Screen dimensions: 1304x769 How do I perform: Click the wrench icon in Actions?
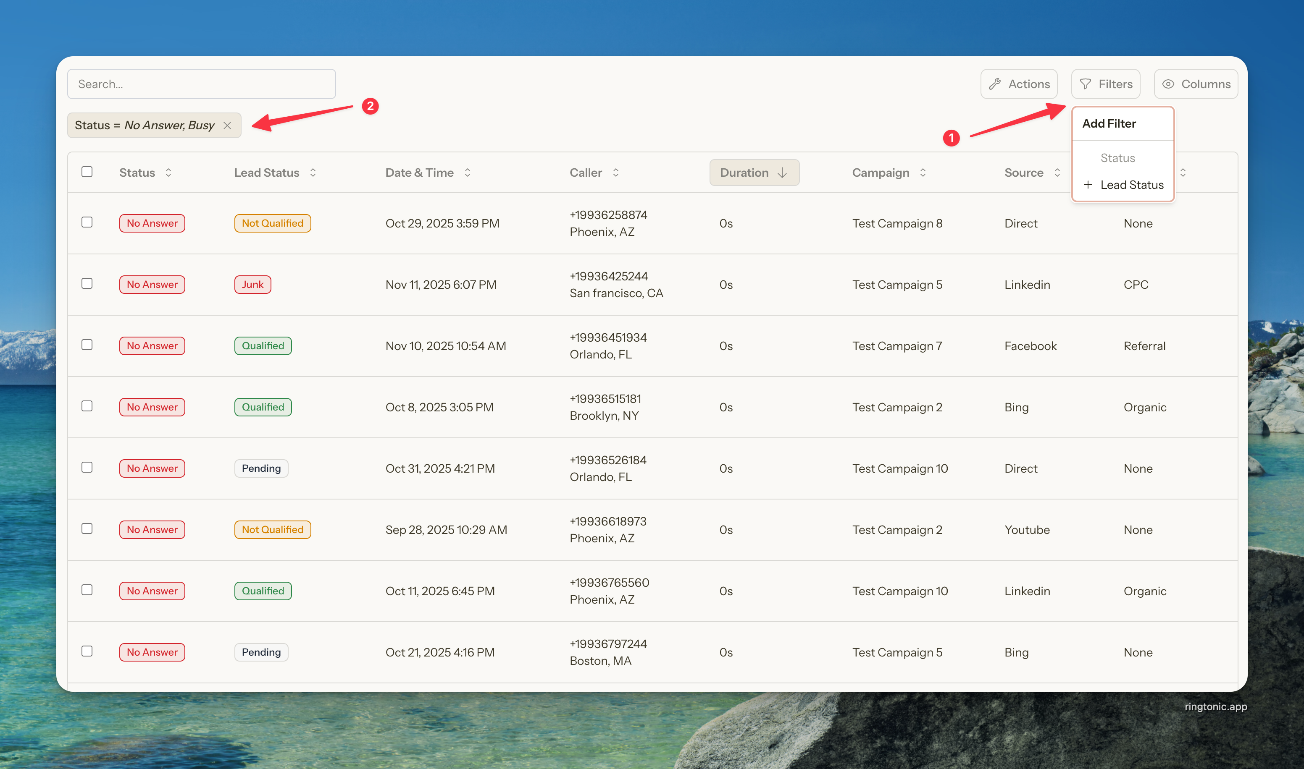tap(994, 84)
